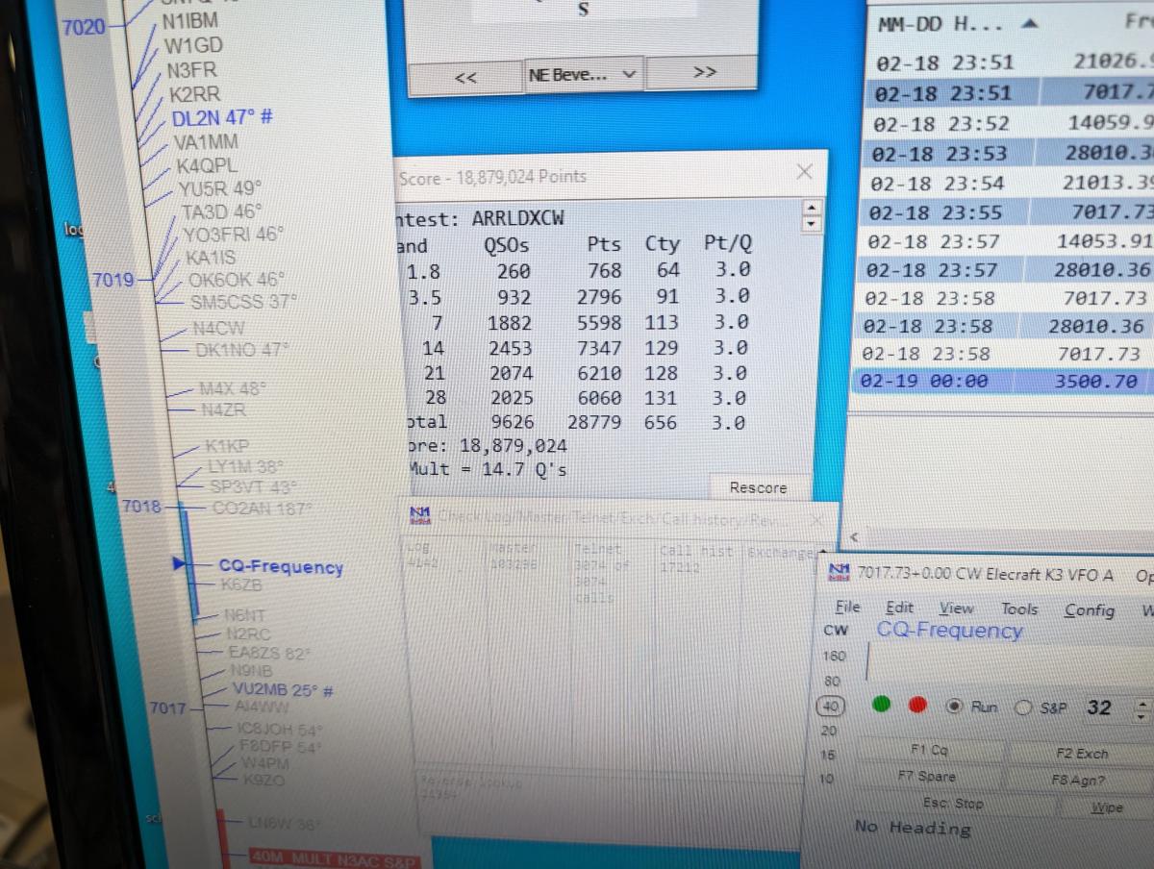Click the Wipe button

click(1106, 807)
